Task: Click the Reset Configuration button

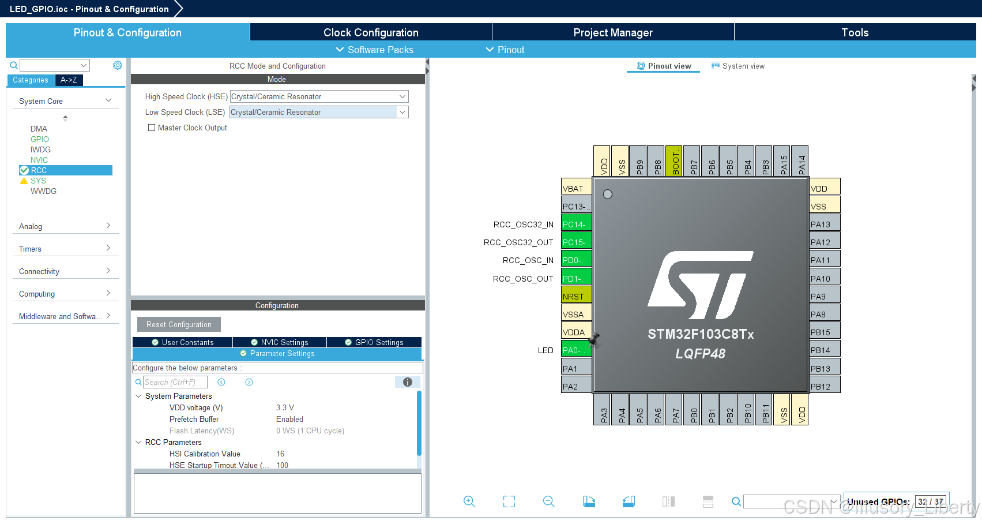Action: (179, 324)
